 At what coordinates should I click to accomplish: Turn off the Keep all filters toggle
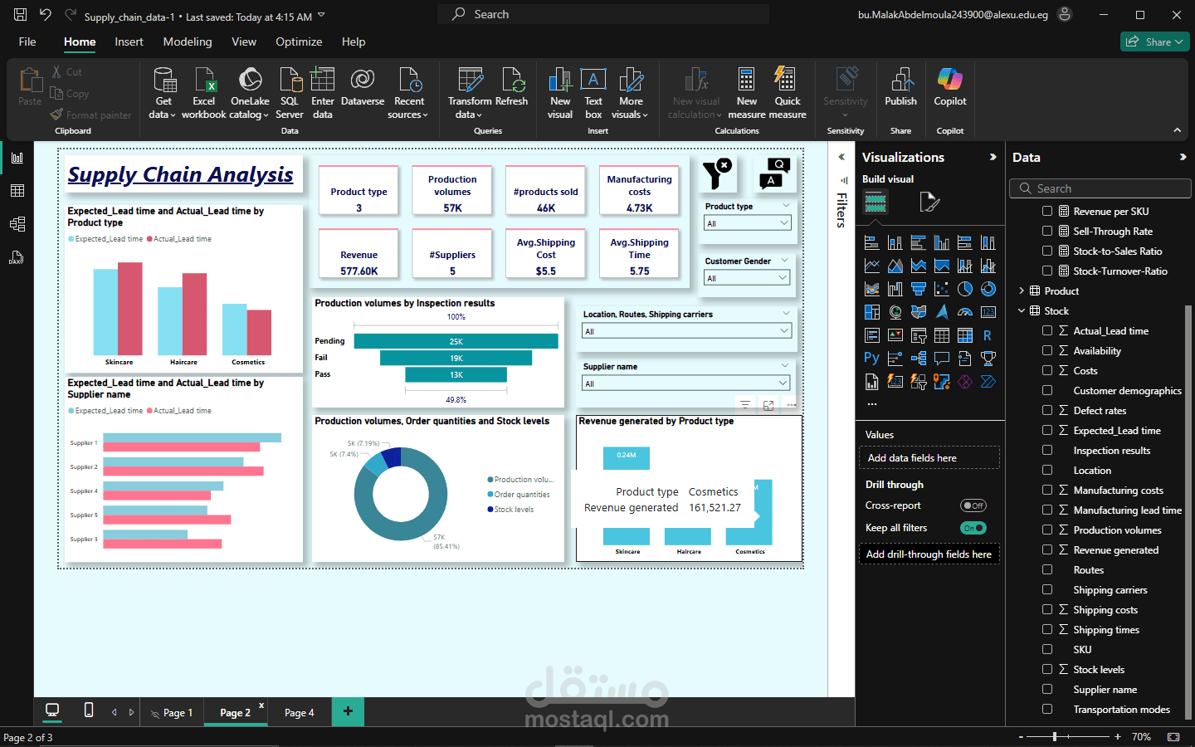pos(973,528)
